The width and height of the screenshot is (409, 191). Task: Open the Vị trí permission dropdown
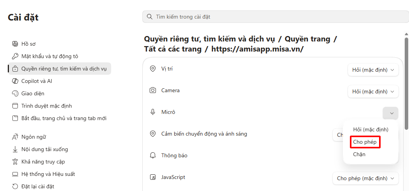[373, 70]
